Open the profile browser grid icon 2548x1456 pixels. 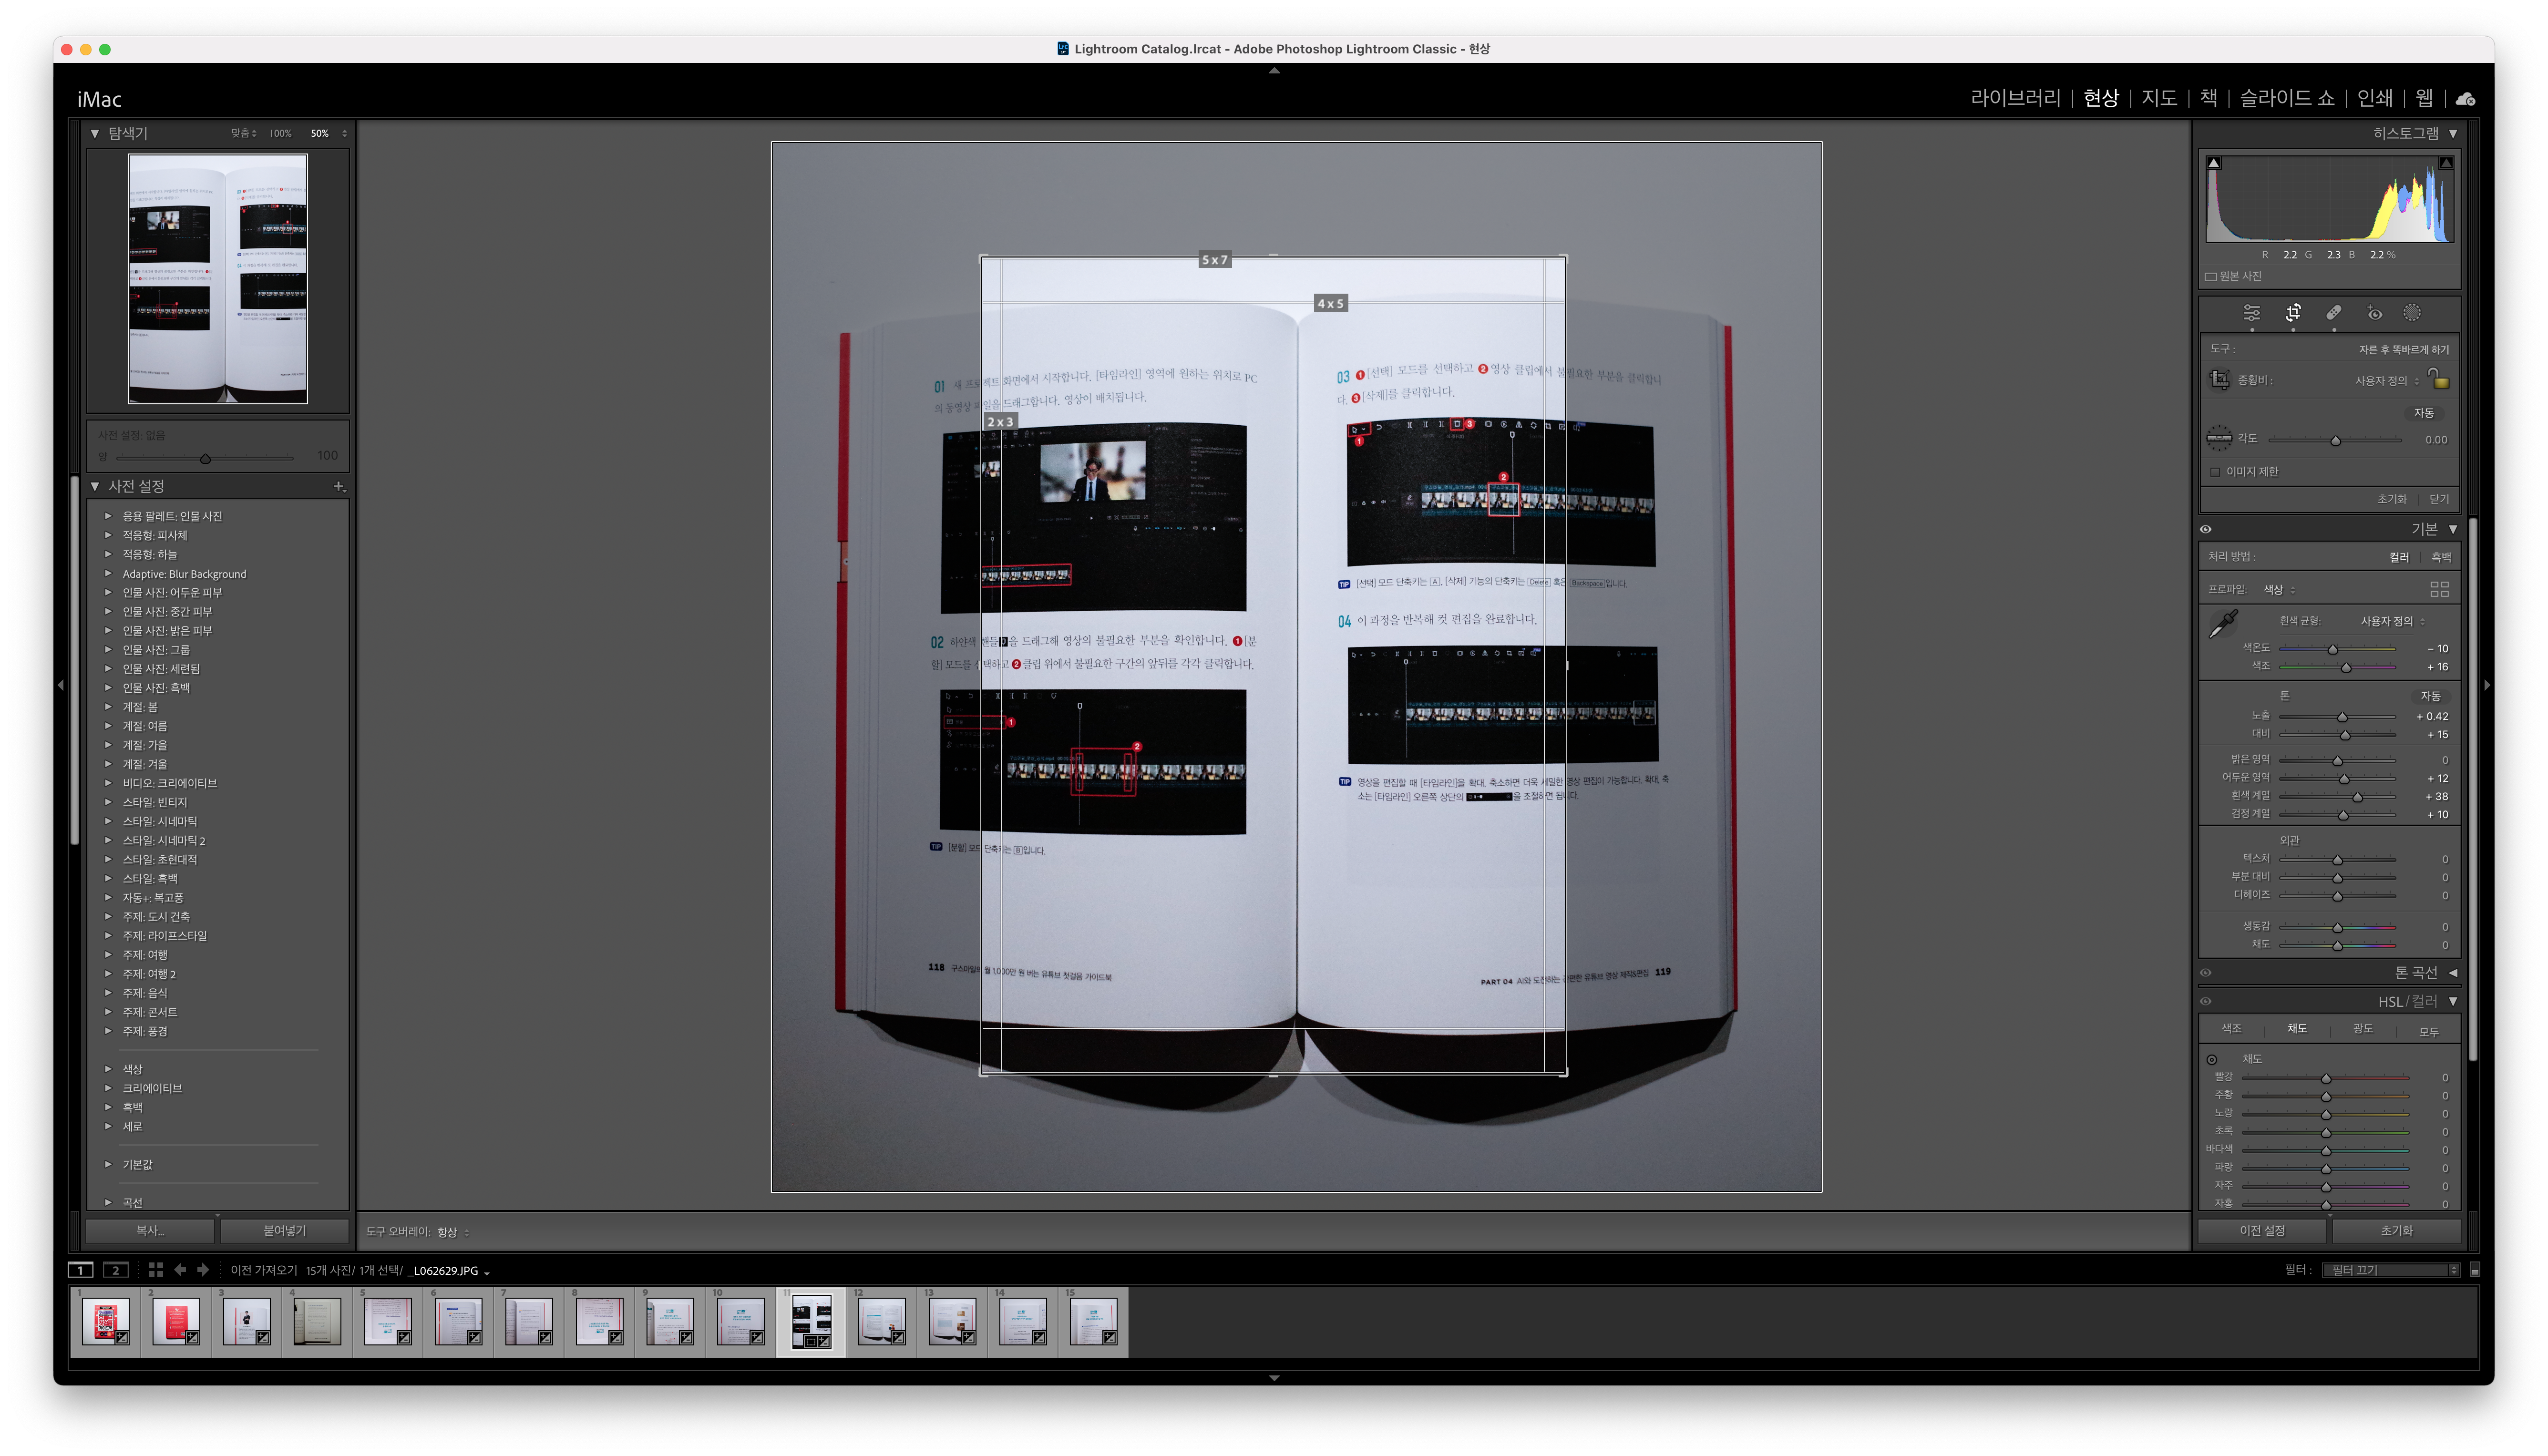[x=2439, y=589]
